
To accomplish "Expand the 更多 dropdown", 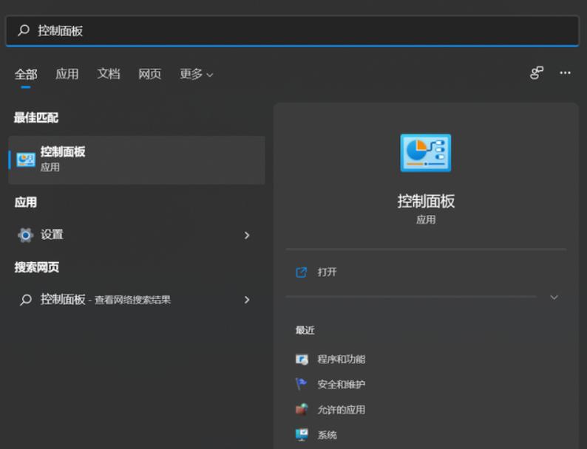I will 197,74.
